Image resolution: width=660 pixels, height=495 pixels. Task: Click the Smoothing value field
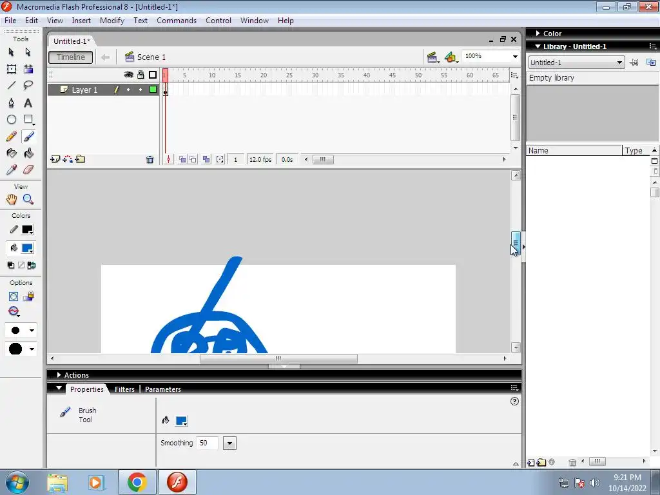tap(208, 443)
